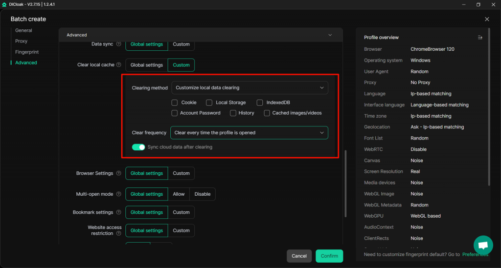Enable the IndexedDB checkbox
Image resolution: width=501 pixels, height=268 pixels.
coord(260,103)
